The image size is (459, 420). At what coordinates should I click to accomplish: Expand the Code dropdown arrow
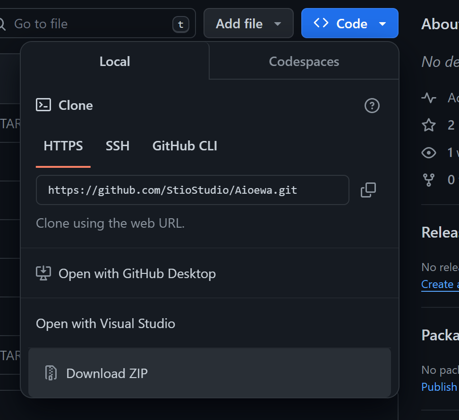click(382, 24)
